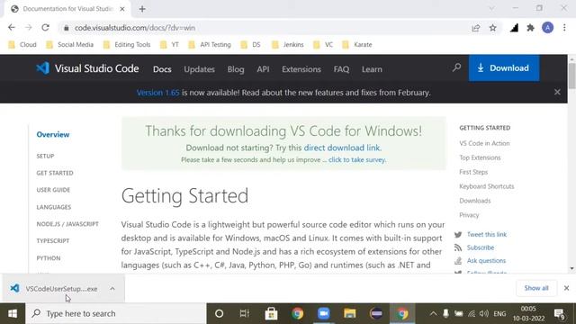This screenshot has width=576, height=324.
Task: Jump to VS Code in Action section
Action: pyautogui.click(x=484, y=143)
